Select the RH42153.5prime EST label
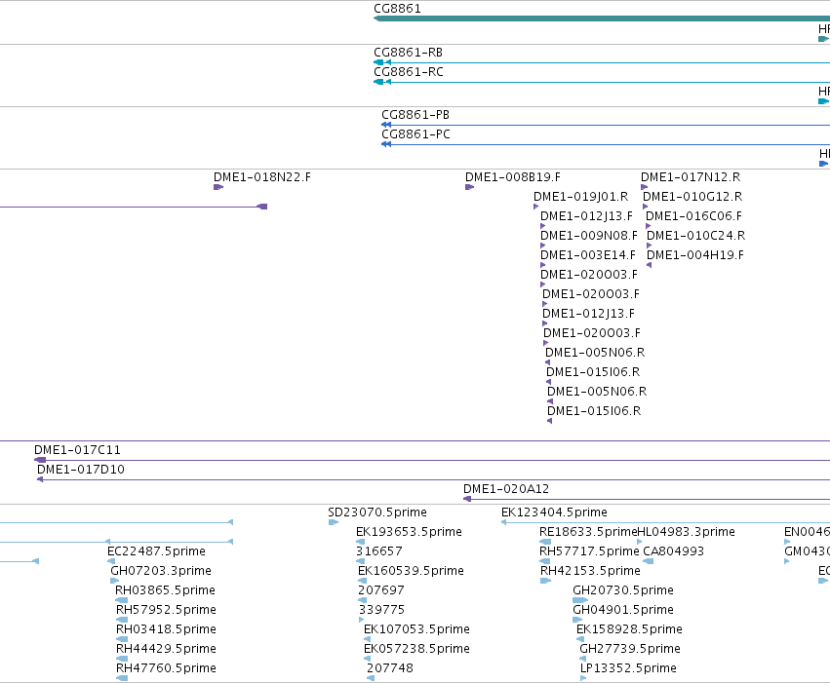 point(590,571)
